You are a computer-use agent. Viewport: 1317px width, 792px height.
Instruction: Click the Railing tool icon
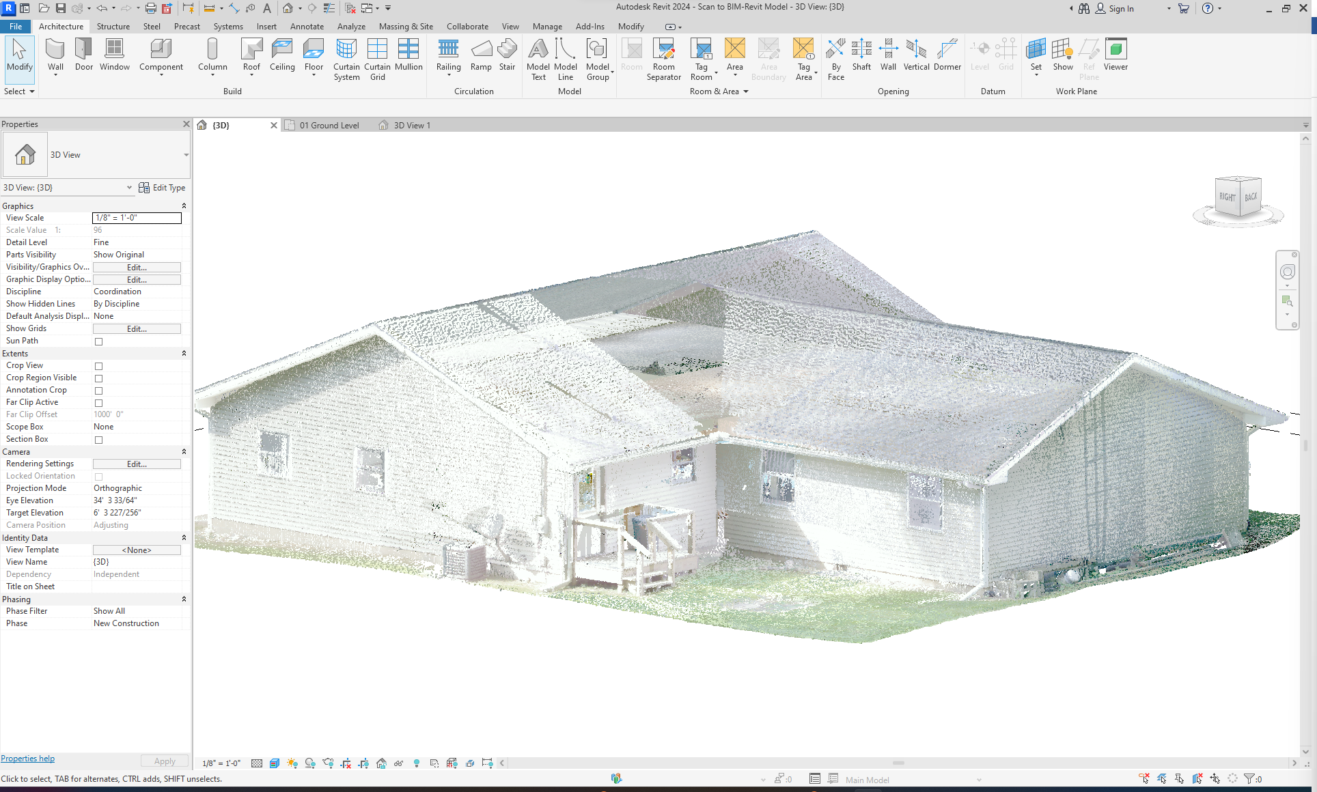coord(448,55)
